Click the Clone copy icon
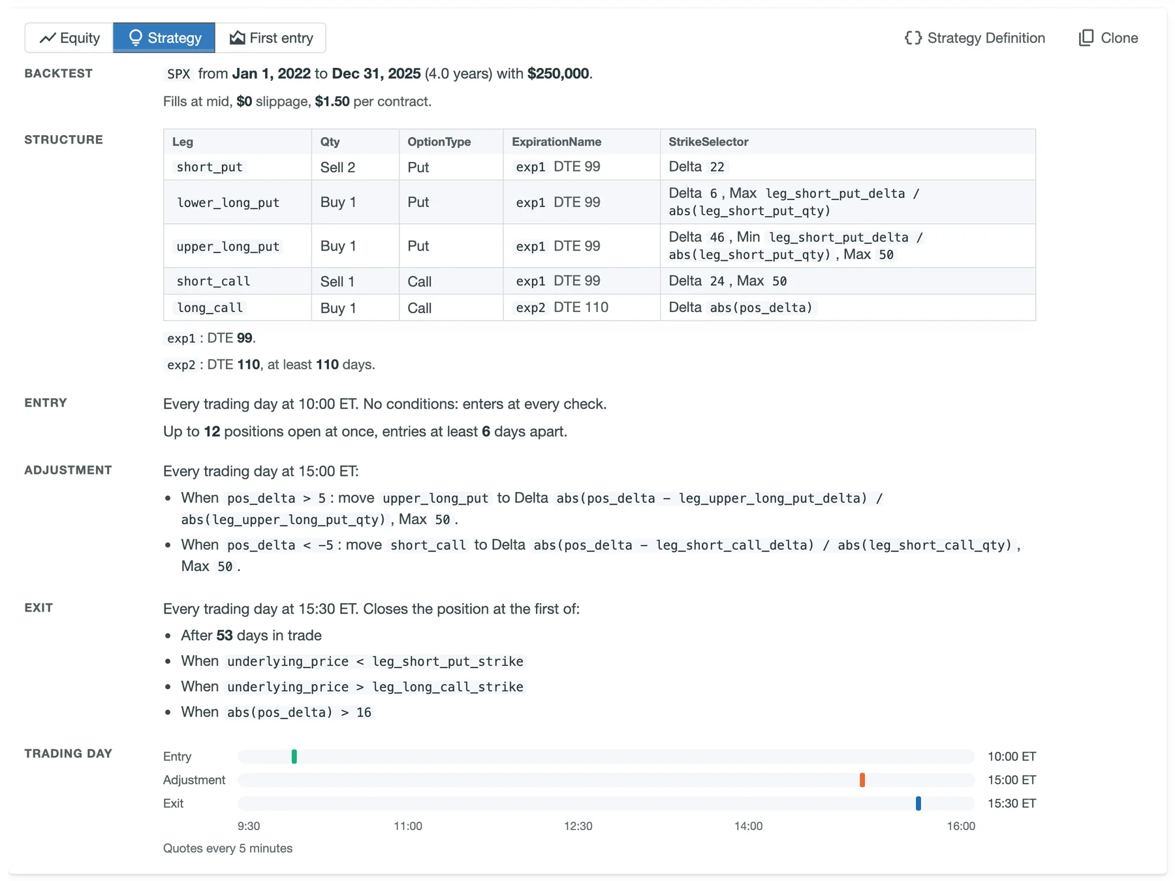 1086,38
